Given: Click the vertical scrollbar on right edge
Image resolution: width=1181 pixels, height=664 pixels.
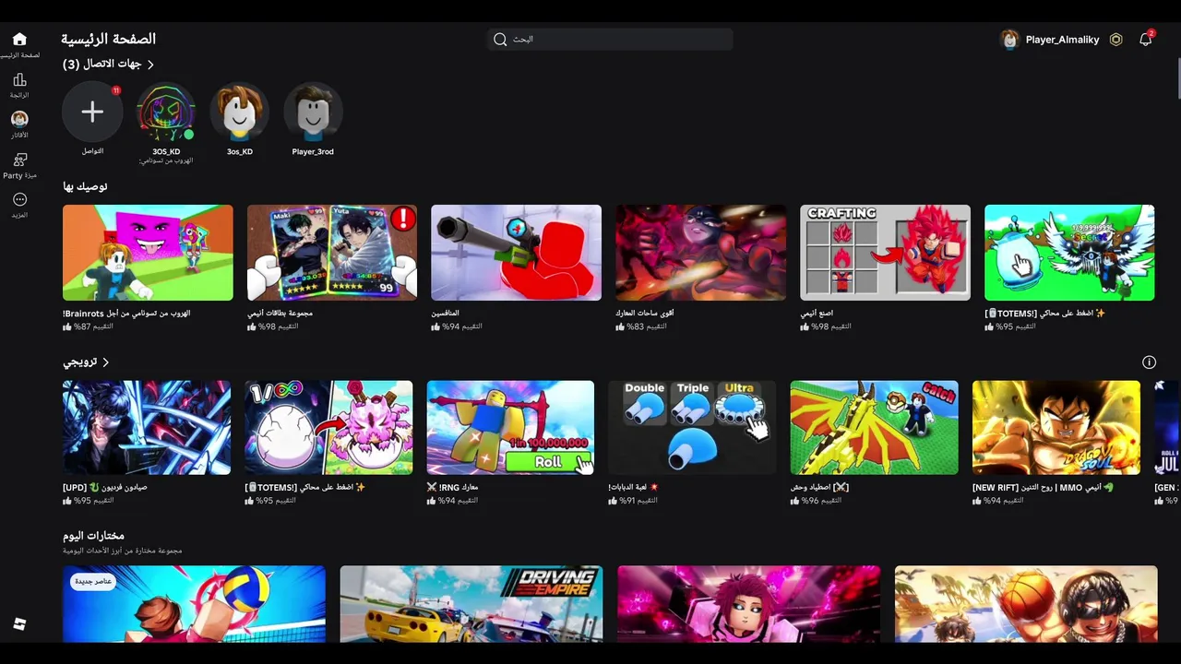Looking at the screenshot, I should click(x=1177, y=78).
